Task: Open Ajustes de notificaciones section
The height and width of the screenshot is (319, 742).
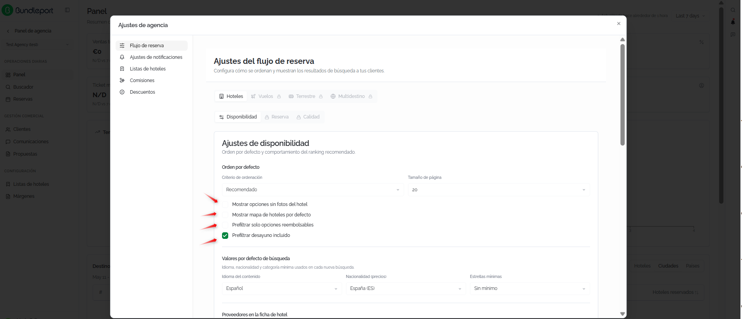Action: 151,57
